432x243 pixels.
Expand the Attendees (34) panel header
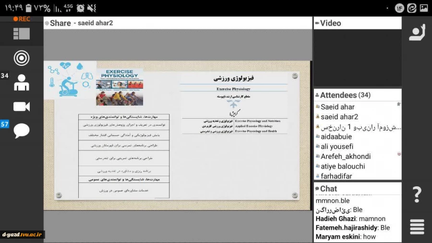pyautogui.click(x=345, y=95)
